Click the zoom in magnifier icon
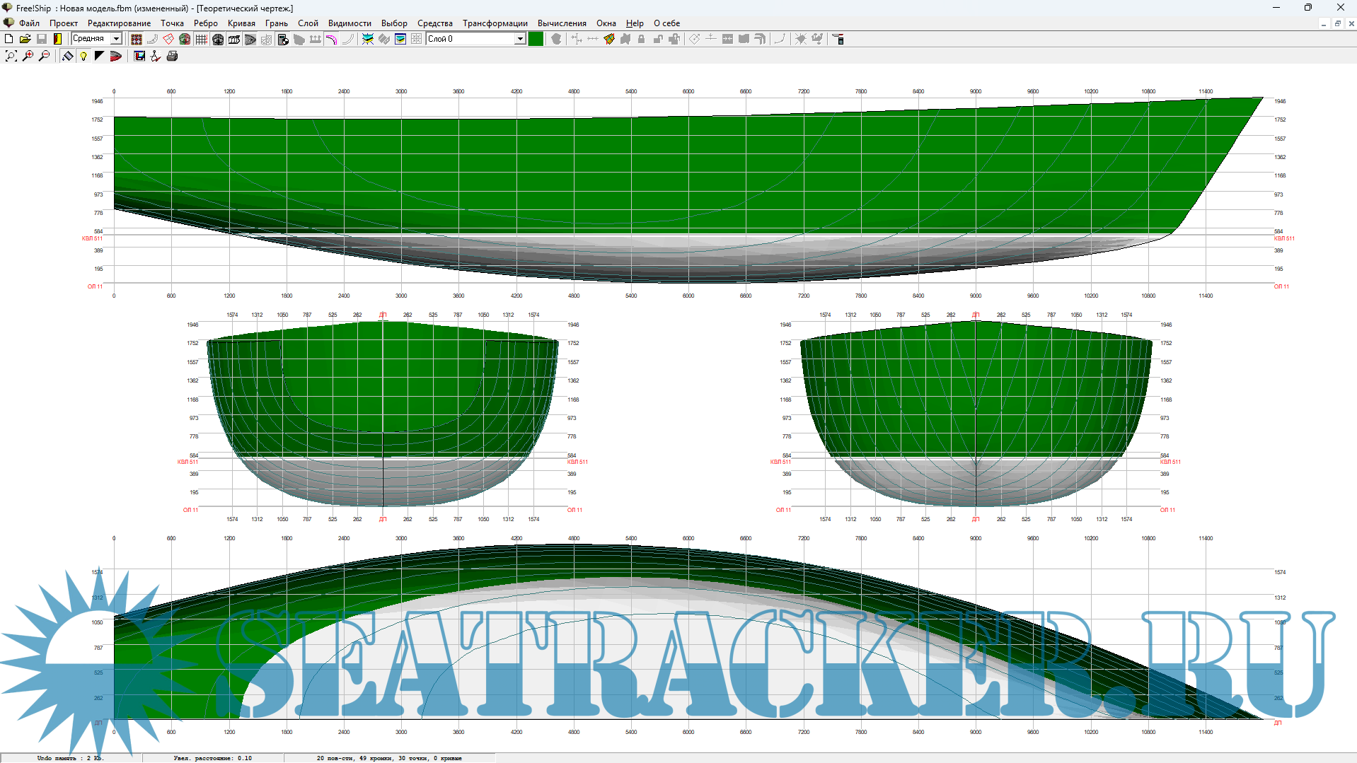1357x763 pixels. click(x=28, y=56)
